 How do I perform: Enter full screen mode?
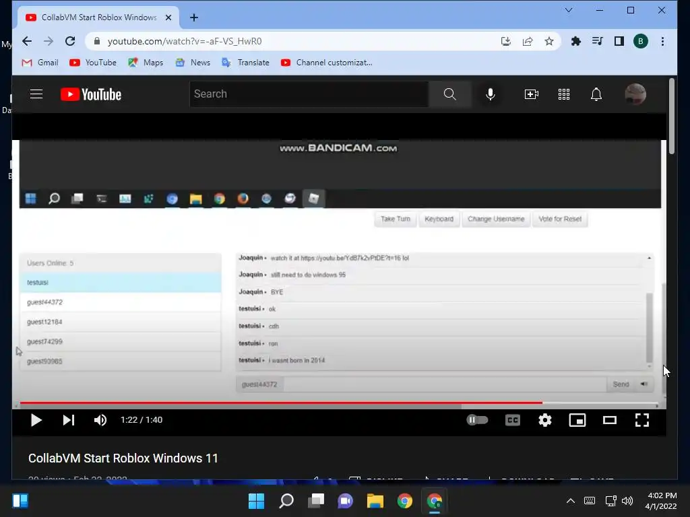642,420
